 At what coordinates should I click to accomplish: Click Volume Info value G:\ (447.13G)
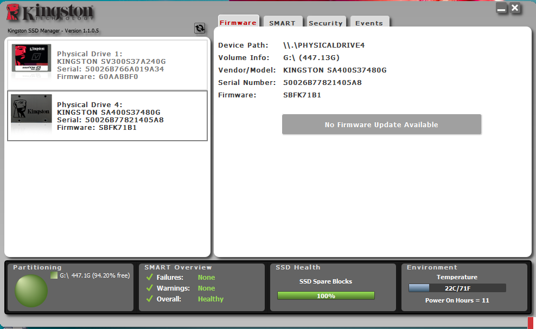(311, 57)
